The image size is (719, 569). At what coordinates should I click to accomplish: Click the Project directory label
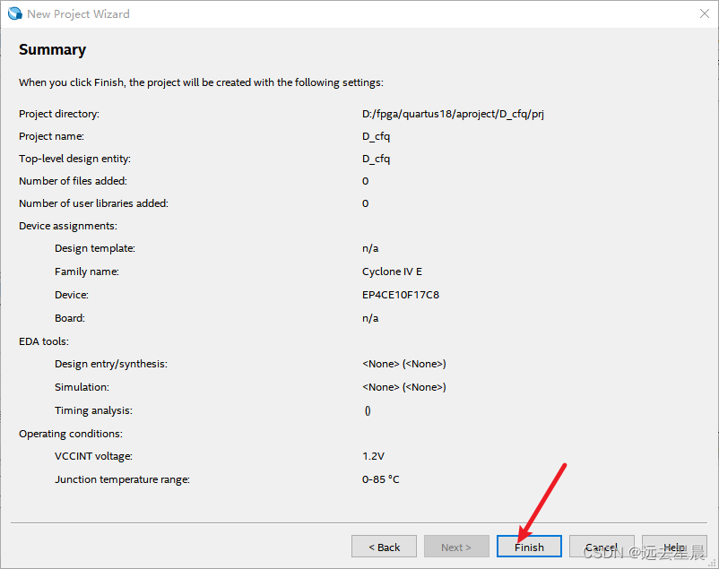58,114
